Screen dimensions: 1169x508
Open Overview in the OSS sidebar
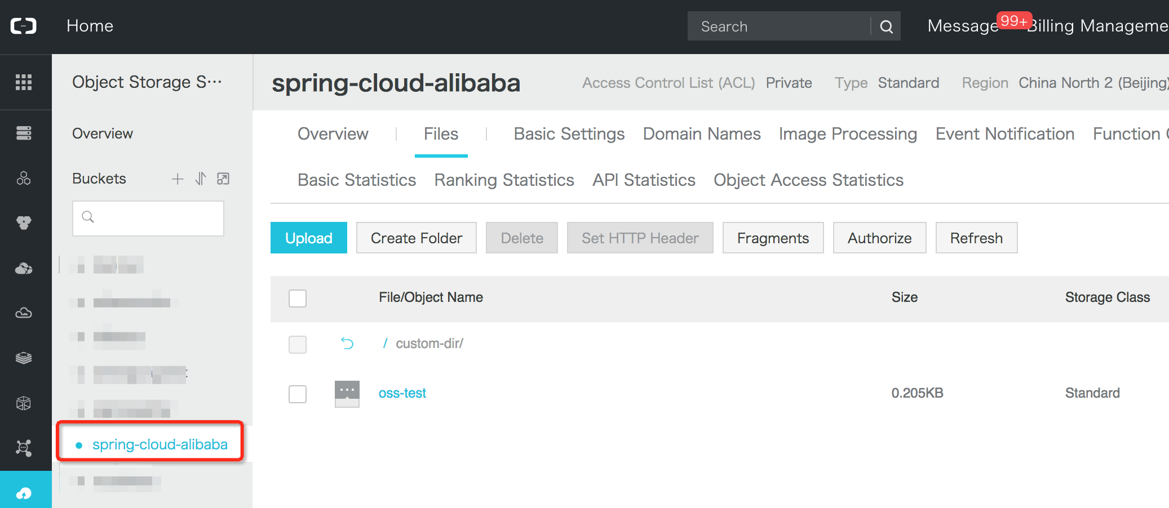click(x=103, y=133)
